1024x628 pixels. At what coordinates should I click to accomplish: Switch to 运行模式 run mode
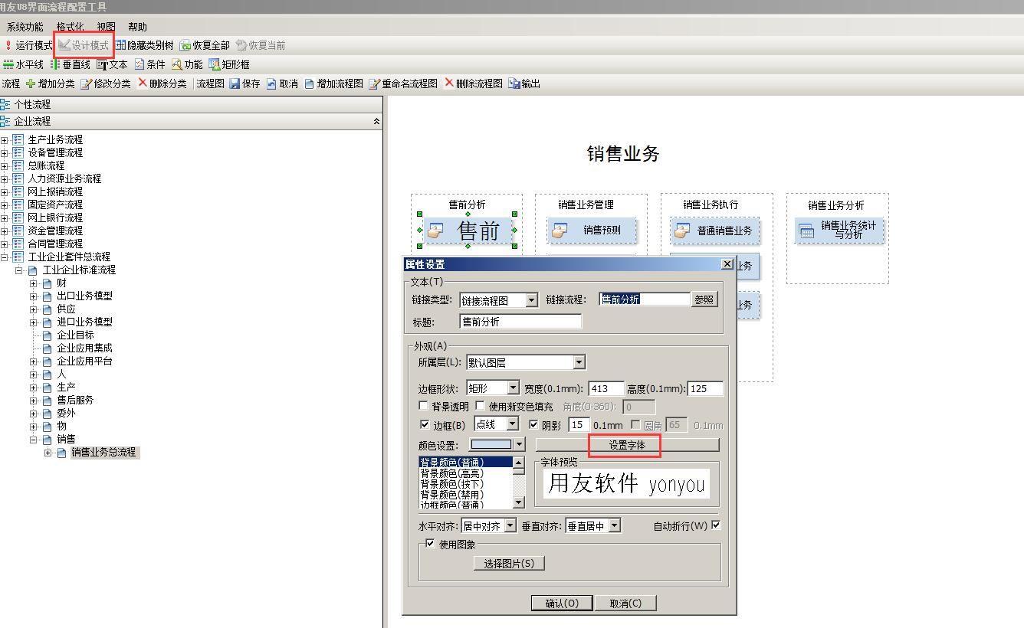tap(28, 45)
